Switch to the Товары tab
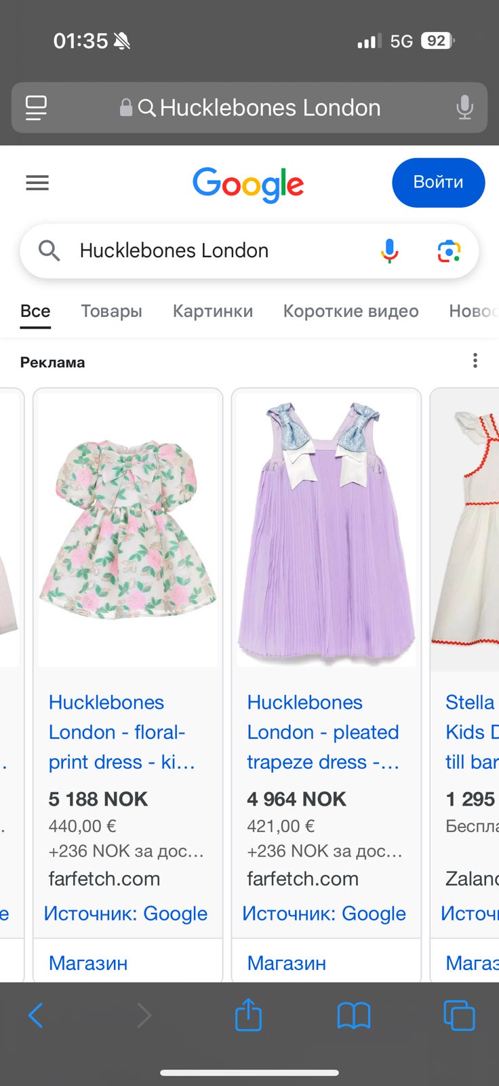This screenshot has width=499, height=1086. [111, 311]
